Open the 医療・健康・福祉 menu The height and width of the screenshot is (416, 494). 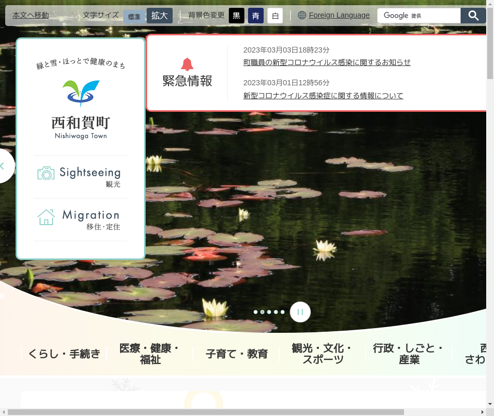pos(150,354)
